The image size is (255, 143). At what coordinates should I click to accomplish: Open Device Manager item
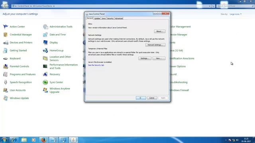click(179, 35)
